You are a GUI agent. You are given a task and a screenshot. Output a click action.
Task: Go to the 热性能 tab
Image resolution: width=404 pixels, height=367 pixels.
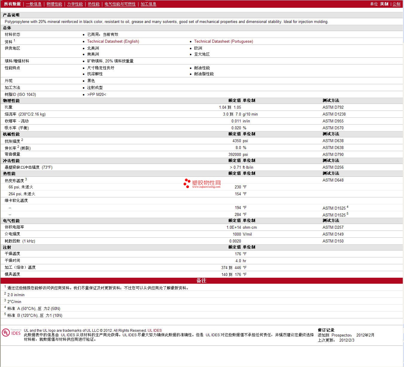94,4
